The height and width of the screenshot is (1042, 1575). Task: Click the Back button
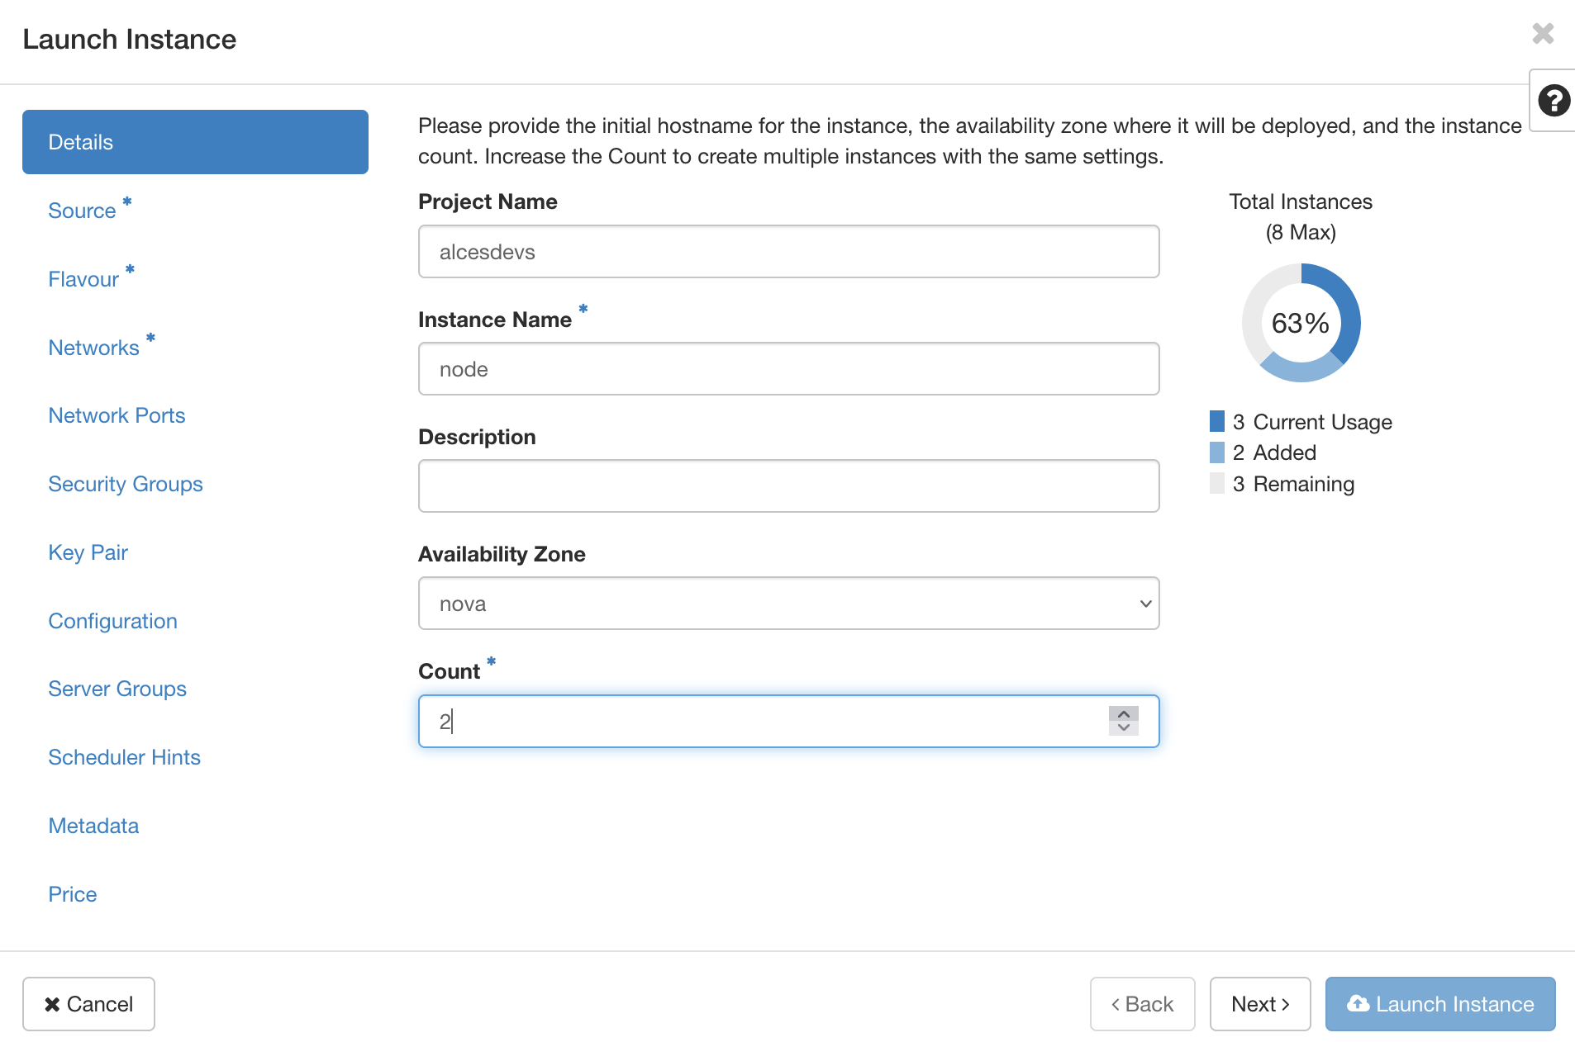(1142, 1004)
